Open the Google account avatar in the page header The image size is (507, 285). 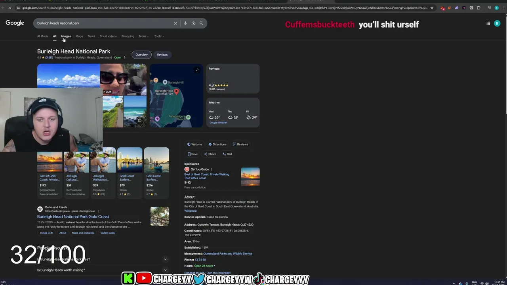(497, 23)
